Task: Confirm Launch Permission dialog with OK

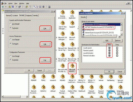Action: 109,72
